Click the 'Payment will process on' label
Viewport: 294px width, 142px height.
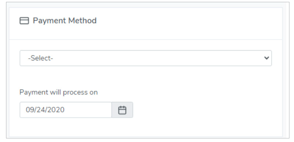(x=59, y=93)
